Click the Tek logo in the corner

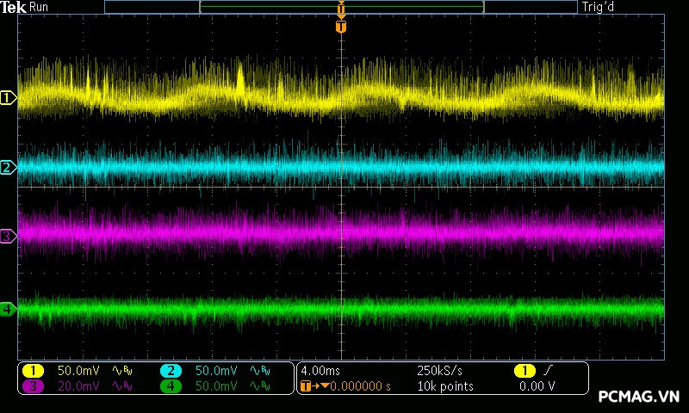(x=14, y=7)
